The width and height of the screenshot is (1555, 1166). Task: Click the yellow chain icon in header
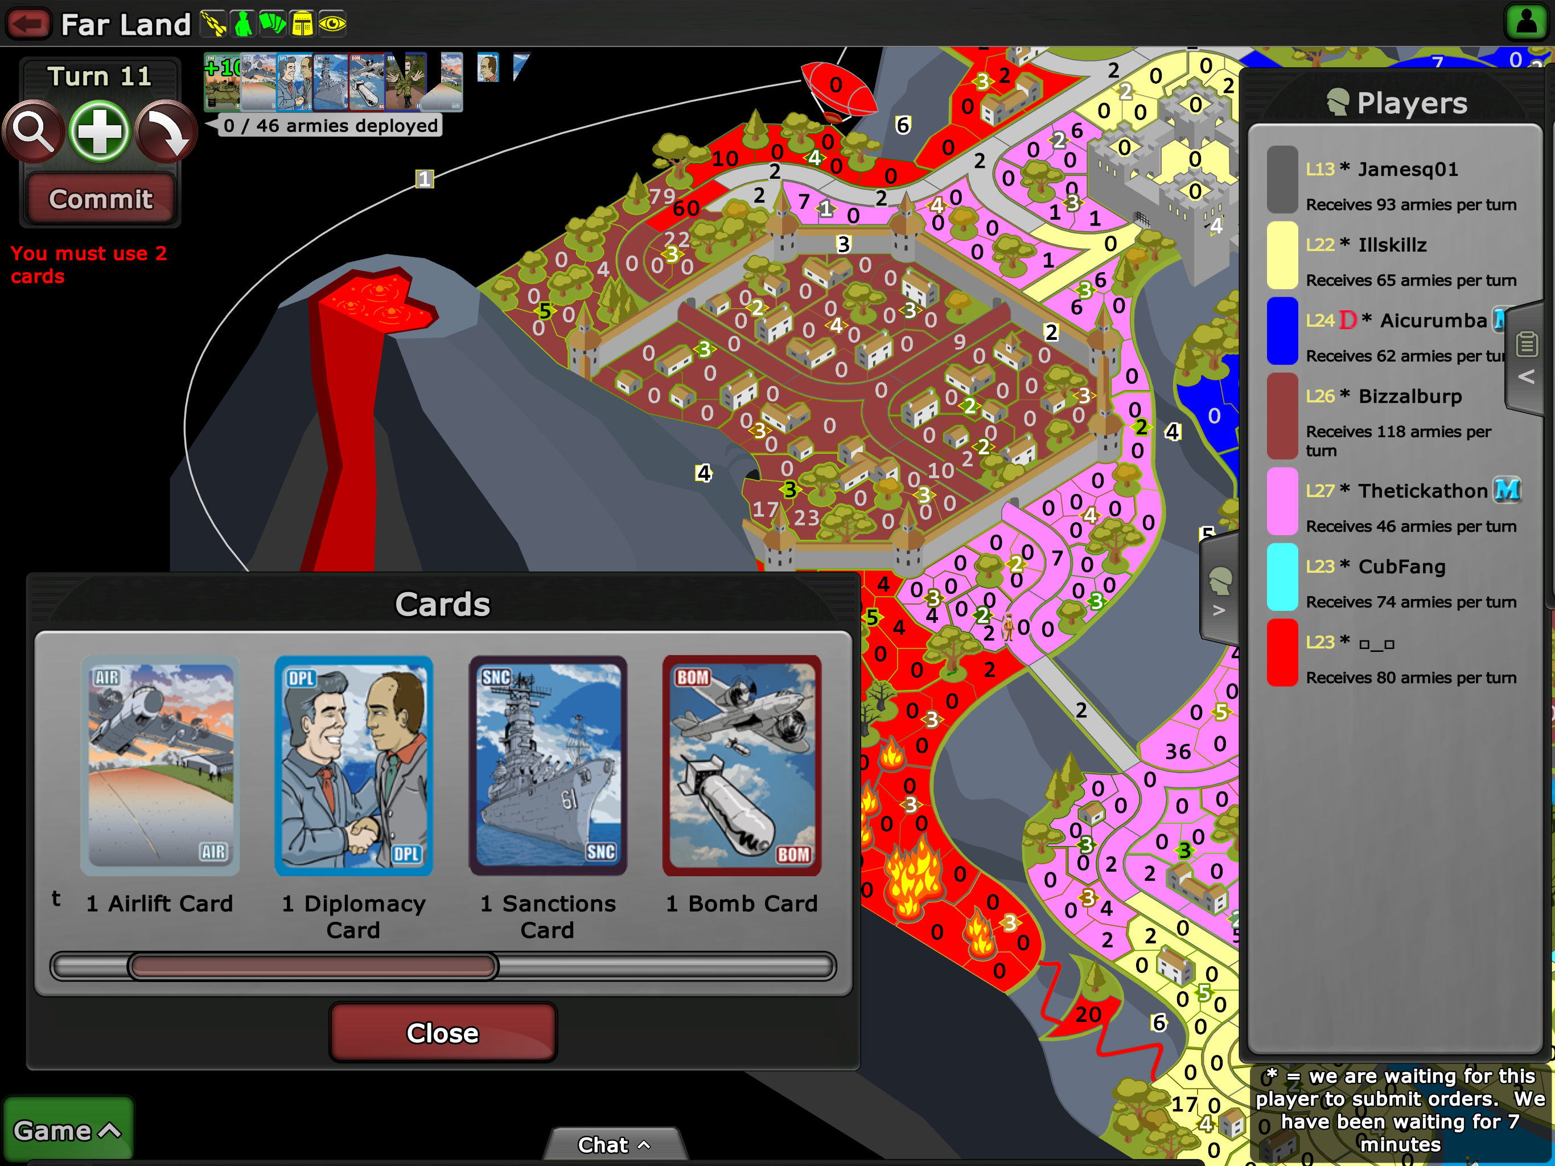213,23
